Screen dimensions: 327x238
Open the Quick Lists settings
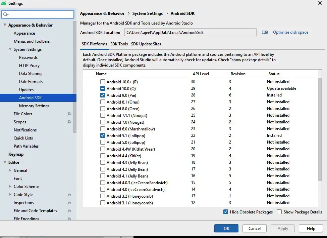tap(23, 138)
